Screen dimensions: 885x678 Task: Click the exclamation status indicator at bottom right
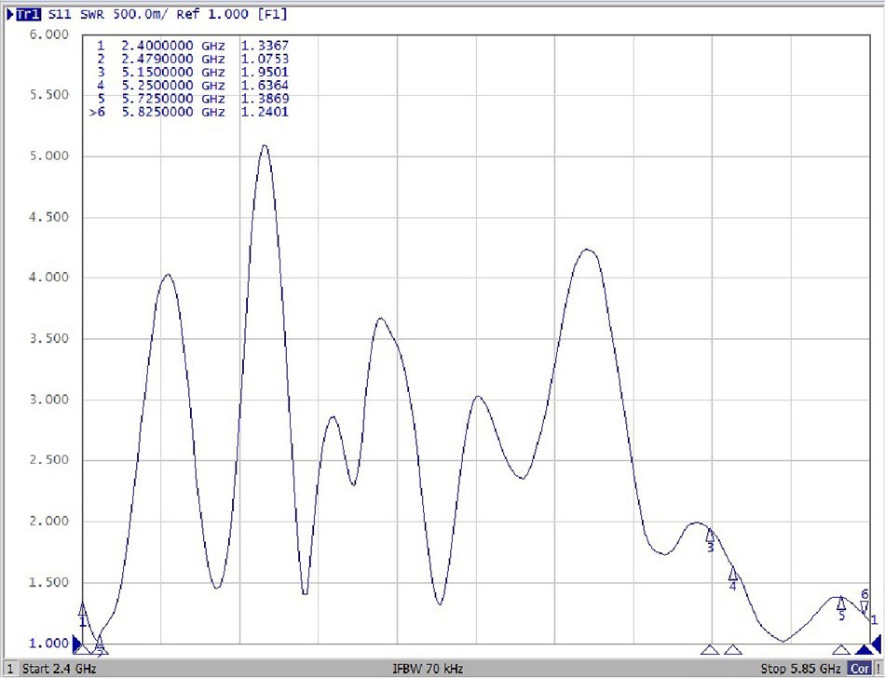point(878,669)
